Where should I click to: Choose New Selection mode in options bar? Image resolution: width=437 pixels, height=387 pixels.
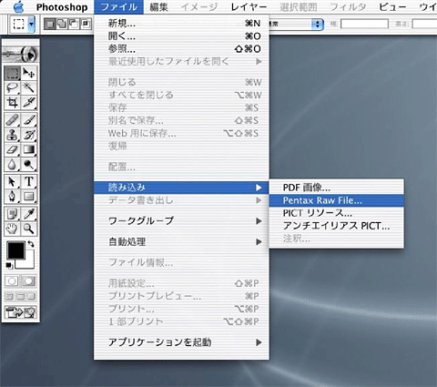point(50,24)
